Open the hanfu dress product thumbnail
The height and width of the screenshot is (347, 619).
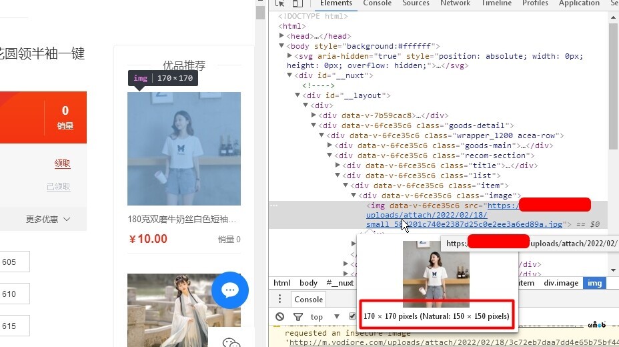click(x=184, y=310)
